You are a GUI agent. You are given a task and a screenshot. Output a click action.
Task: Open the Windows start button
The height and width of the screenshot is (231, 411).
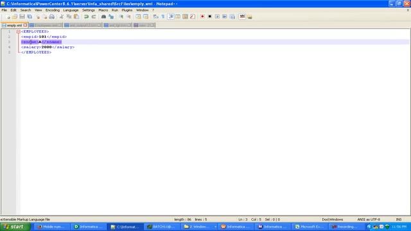pyautogui.click(x=15, y=227)
